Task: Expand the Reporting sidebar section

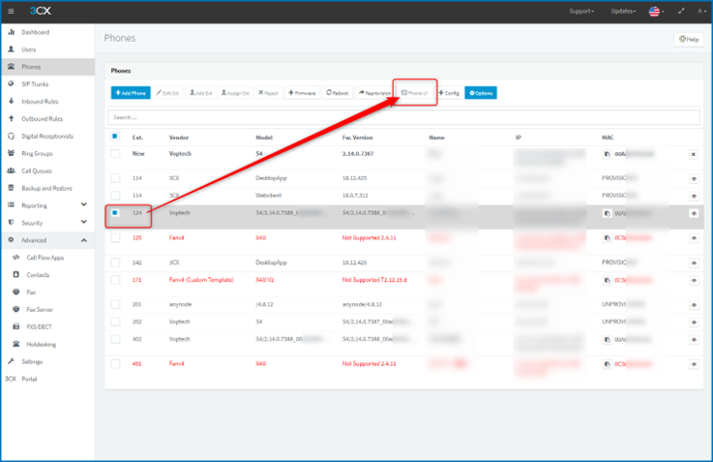Action: pyautogui.click(x=47, y=205)
